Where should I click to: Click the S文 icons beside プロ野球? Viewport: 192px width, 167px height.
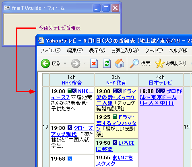pyautogui.click(x=161, y=91)
